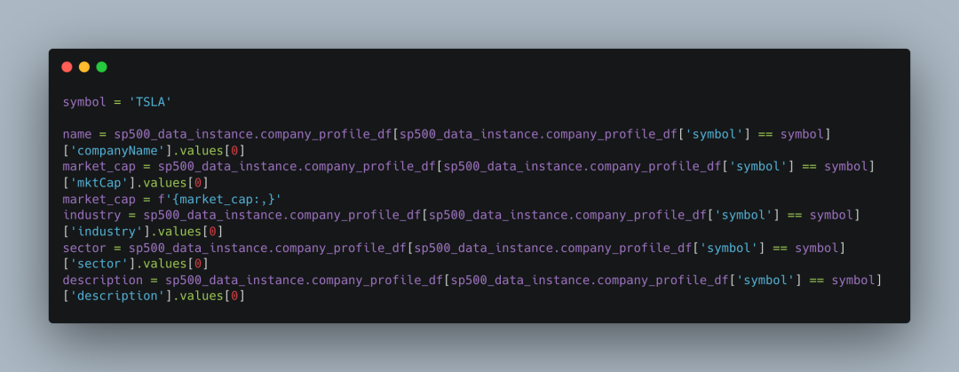Click the red 0 index after 'companyName'

[x=234, y=151]
